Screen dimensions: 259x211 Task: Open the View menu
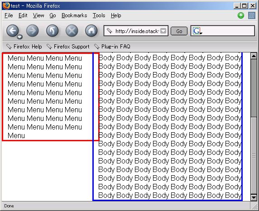click(38, 15)
